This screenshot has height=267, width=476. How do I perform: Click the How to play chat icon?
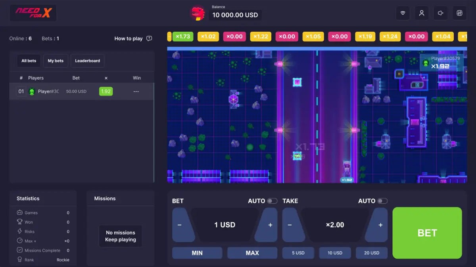click(149, 38)
